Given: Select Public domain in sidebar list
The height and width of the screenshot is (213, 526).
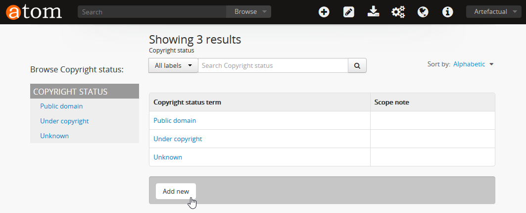Looking at the screenshot, I should coord(61,106).
